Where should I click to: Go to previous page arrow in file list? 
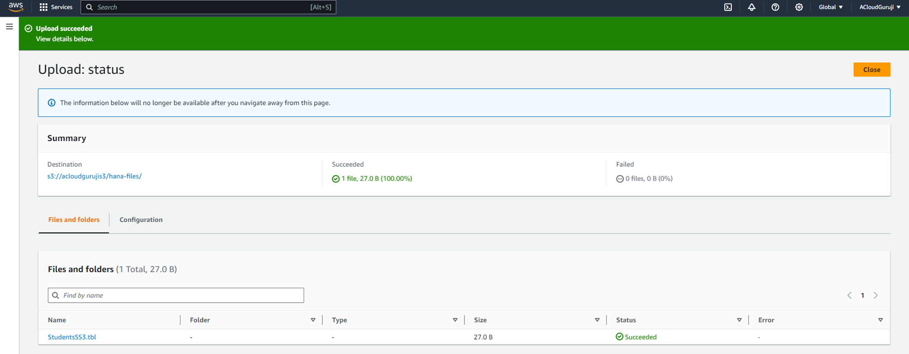click(x=849, y=295)
